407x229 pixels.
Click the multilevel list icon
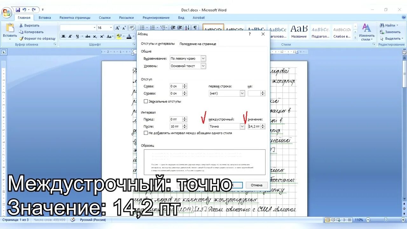point(163,28)
